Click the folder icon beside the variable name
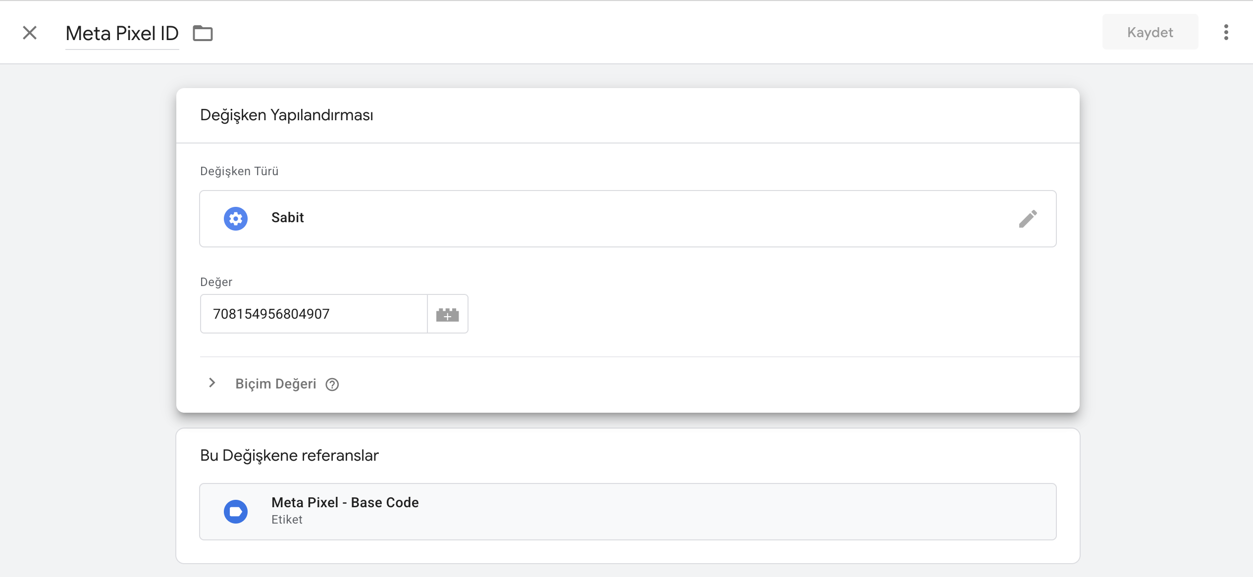Screen dimensions: 1253x577 [x=203, y=33]
